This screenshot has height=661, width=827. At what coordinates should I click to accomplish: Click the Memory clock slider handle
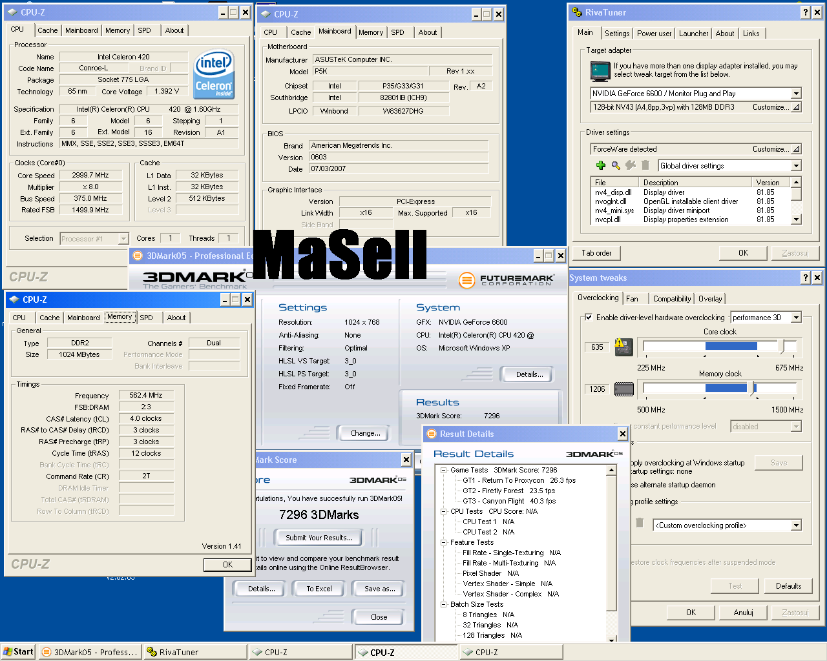point(751,389)
